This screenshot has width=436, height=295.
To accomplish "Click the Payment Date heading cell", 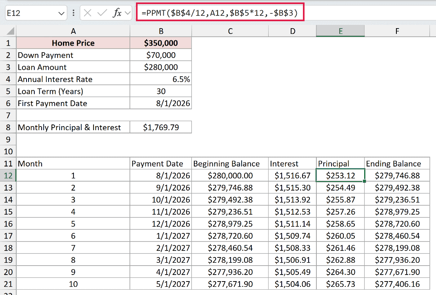I will click(161, 164).
